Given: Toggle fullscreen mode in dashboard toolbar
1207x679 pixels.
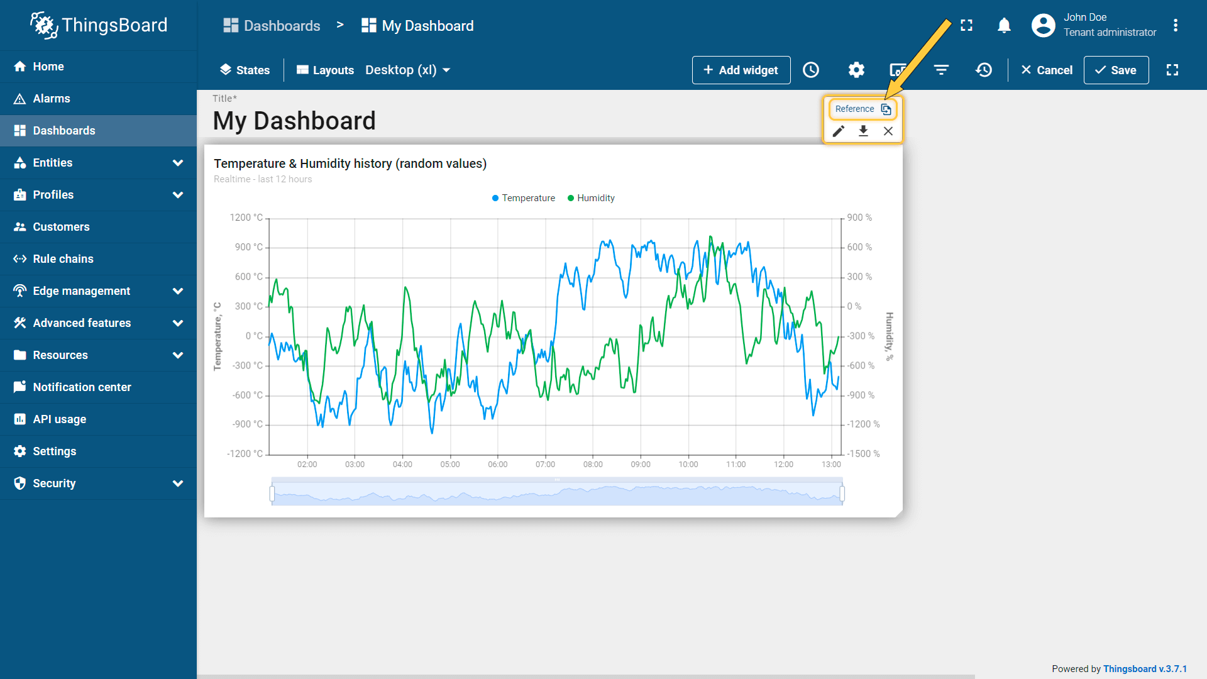Looking at the screenshot, I should click(x=1172, y=70).
